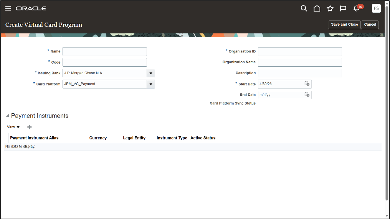Screen dimensions: 390x219
Task: Click the Organization ID field
Action: 300,51
